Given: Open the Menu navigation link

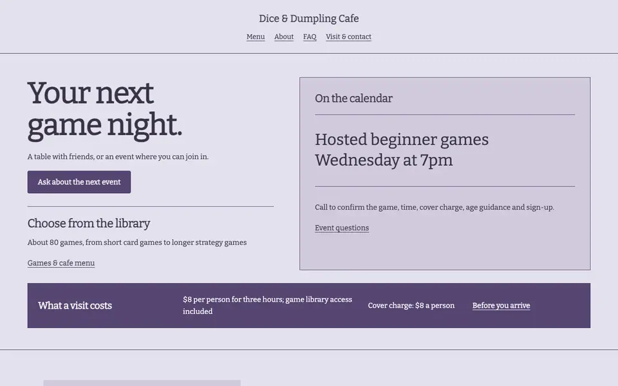Looking at the screenshot, I should (x=256, y=37).
